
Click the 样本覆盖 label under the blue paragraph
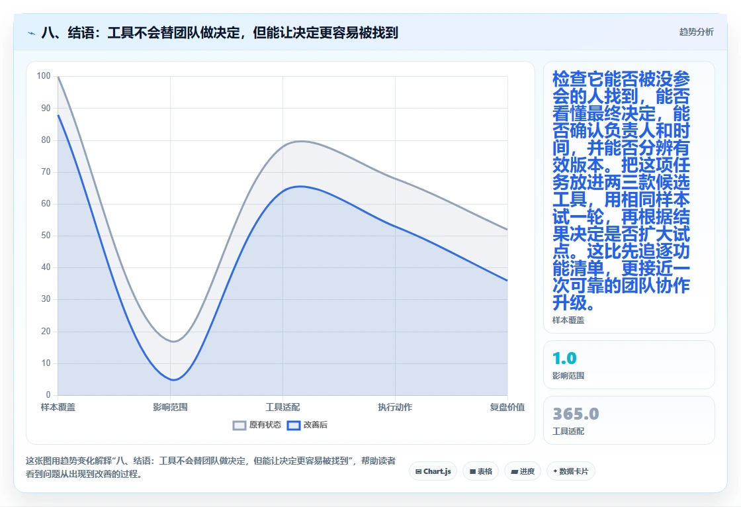coord(568,320)
